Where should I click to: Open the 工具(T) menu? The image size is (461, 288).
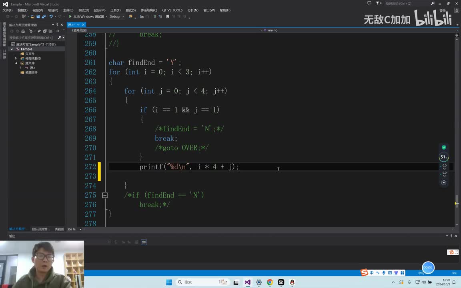click(x=116, y=10)
